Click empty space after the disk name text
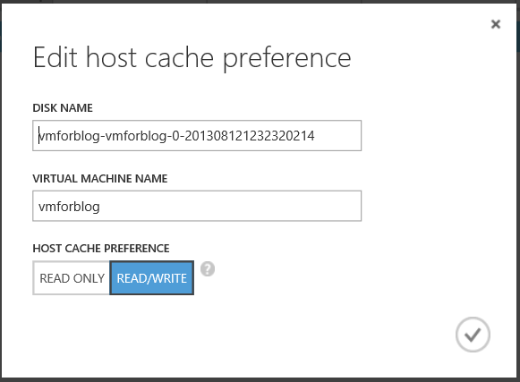This screenshot has height=382, width=520. 337,136
